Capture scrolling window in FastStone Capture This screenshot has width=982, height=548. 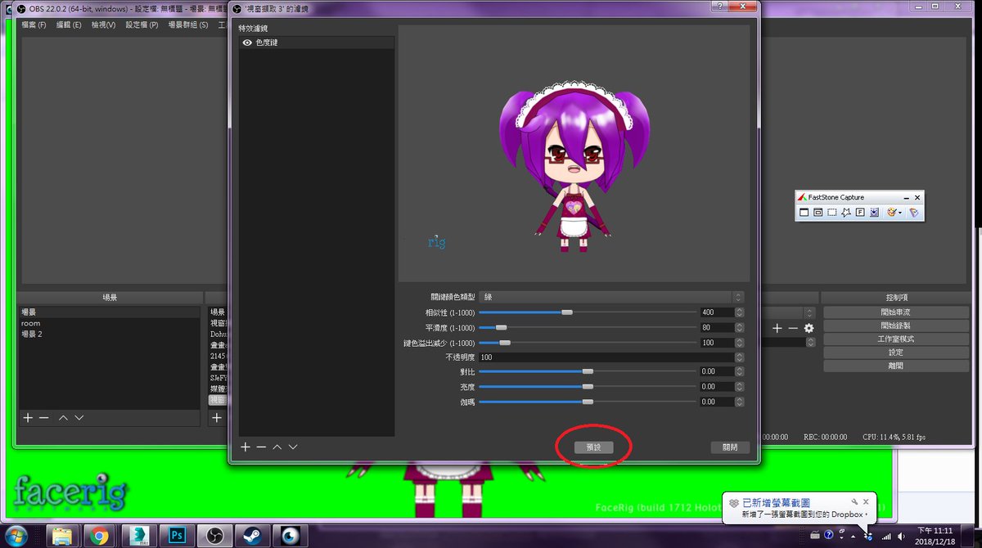coord(874,213)
